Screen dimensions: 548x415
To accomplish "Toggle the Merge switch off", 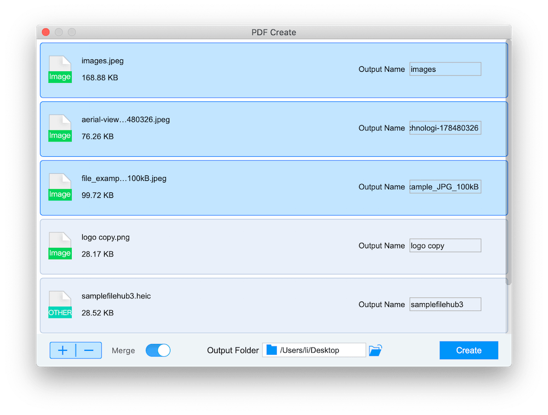I will (158, 350).
